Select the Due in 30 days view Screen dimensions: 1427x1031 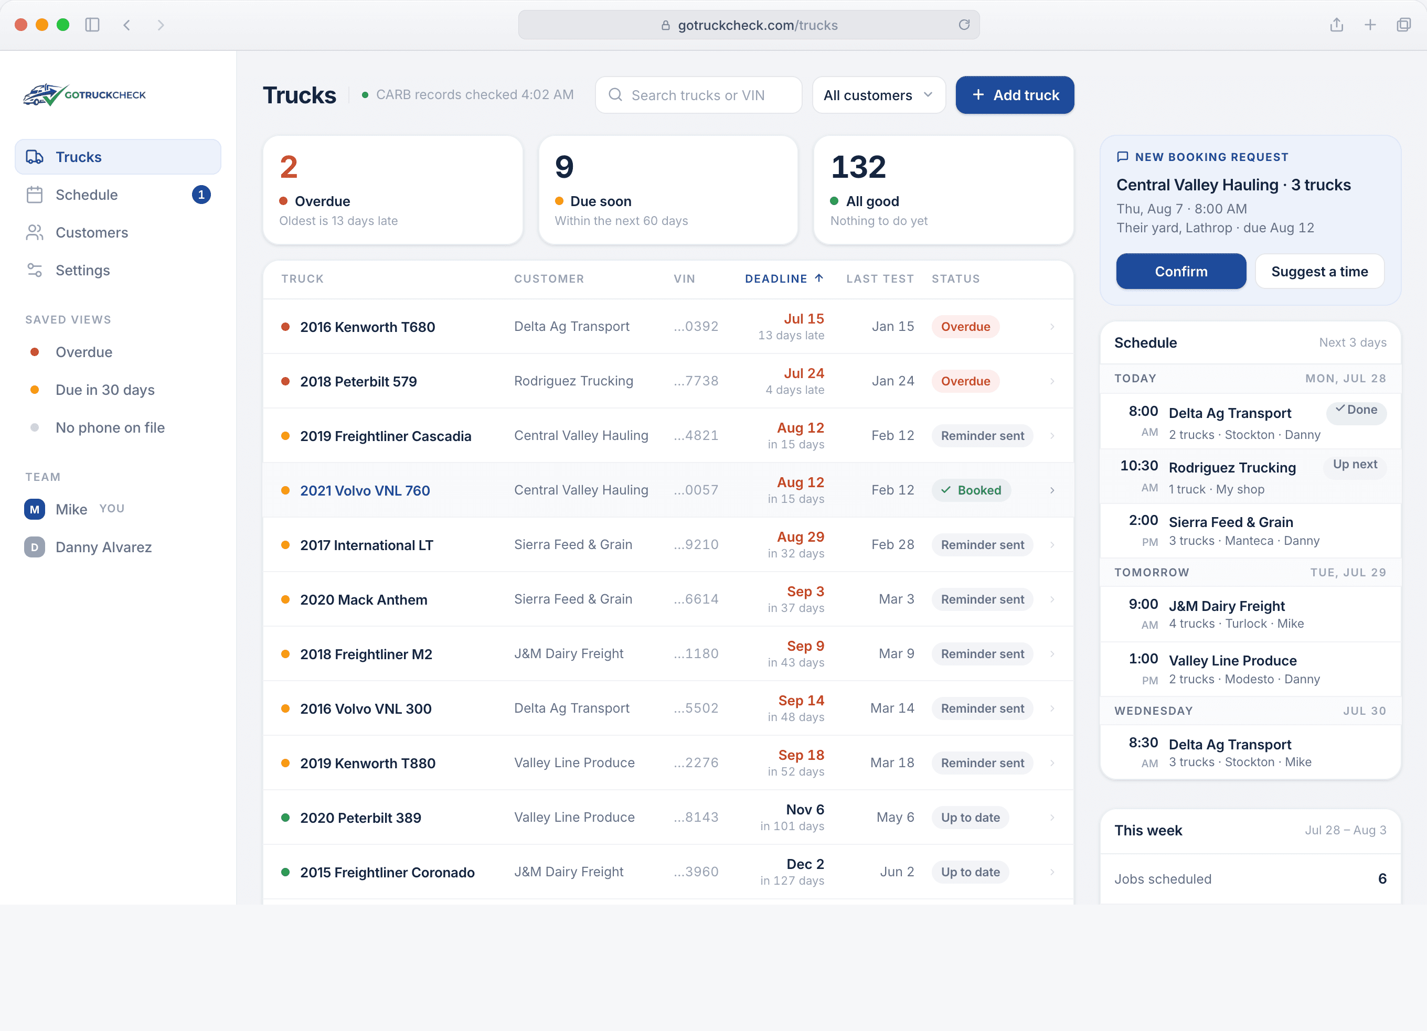[118, 389]
